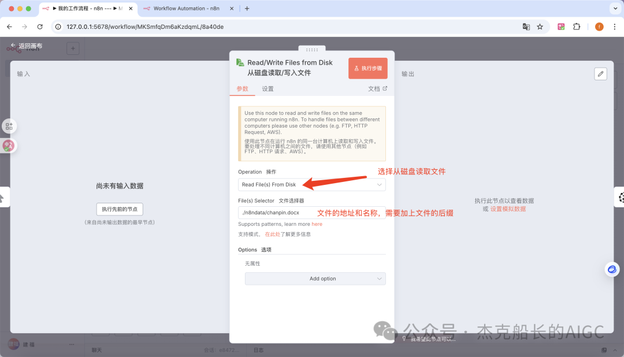This screenshot has width=624, height=357.
Task: Click the 执行步骤 execute step button
Action: click(367, 68)
